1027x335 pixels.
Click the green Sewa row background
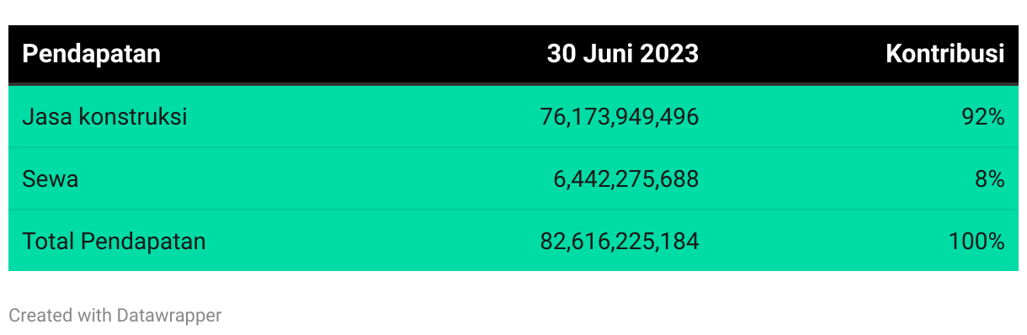click(513, 178)
